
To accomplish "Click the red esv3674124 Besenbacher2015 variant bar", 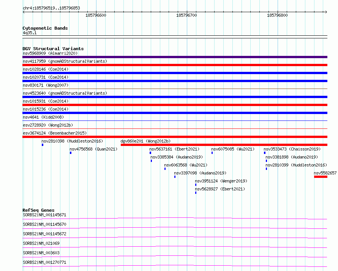I will 175,137.
